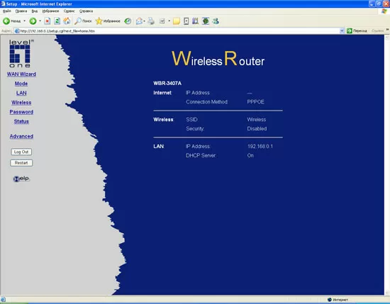Click the Mail envelope toolbar icon
The height and width of the screenshot is (304, 390).
tap(139, 21)
